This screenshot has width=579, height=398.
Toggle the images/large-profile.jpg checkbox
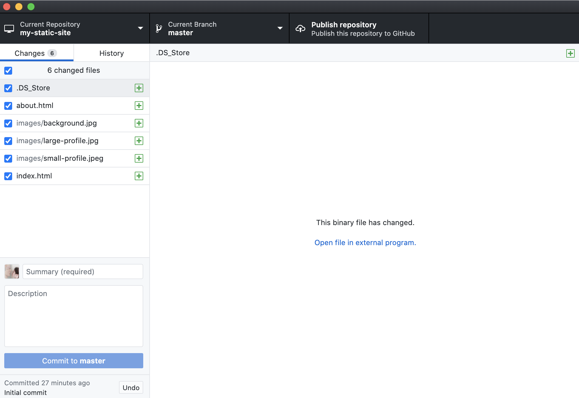click(8, 141)
